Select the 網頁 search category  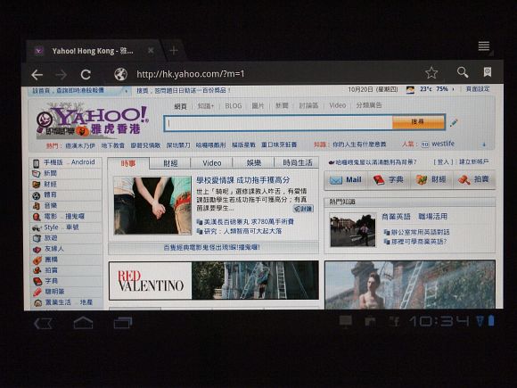tap(180, 106)
